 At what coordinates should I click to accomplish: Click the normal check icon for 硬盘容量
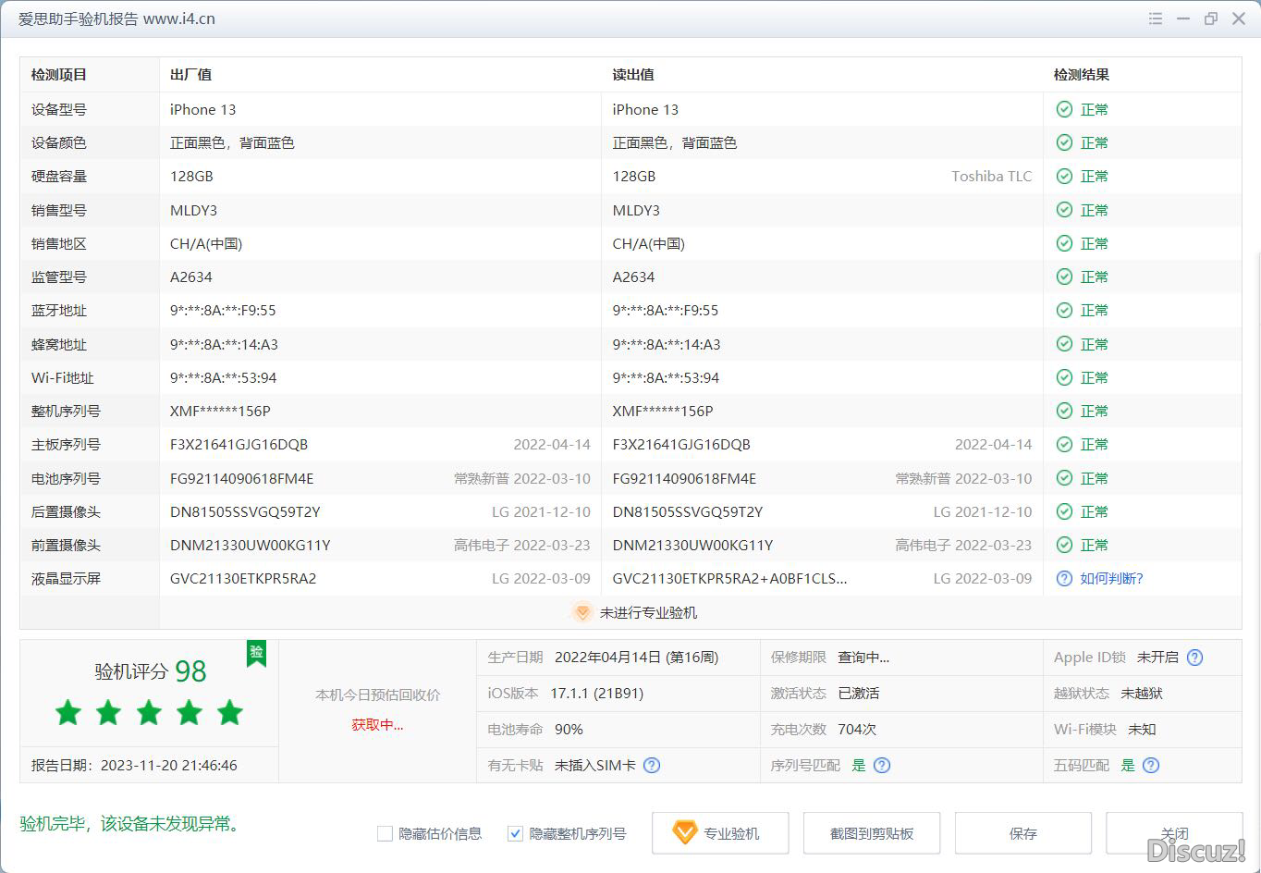[1064, 176]
